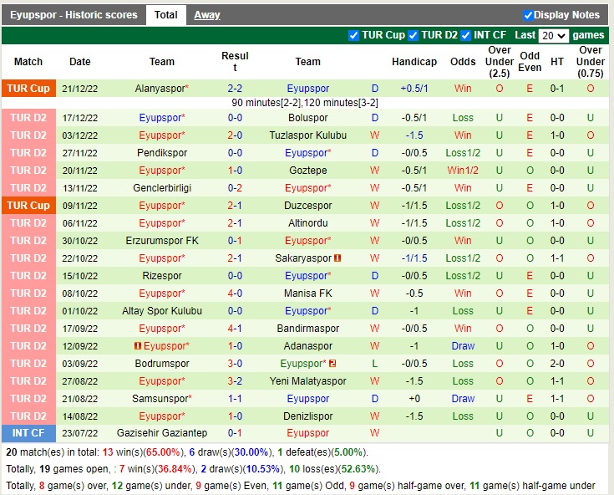Open the Alanyaspor team link
The width and height of the screenshot is (614, 495).
click(x=160, y=89)
